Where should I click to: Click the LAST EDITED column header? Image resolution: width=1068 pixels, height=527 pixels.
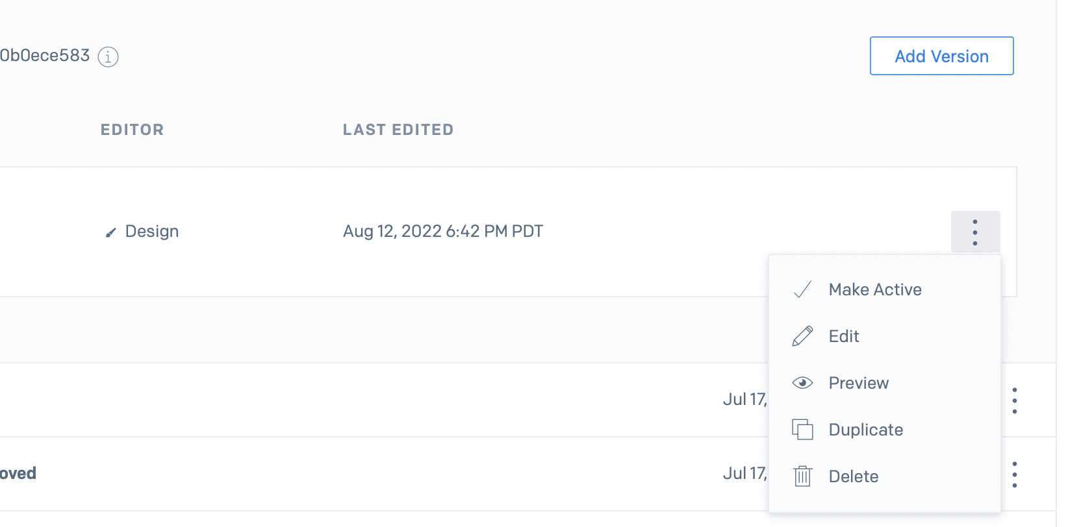pos(398,130)
